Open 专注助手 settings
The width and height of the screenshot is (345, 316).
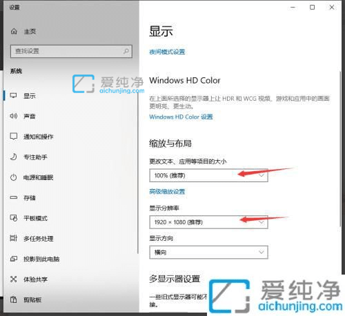click(35, 157)
